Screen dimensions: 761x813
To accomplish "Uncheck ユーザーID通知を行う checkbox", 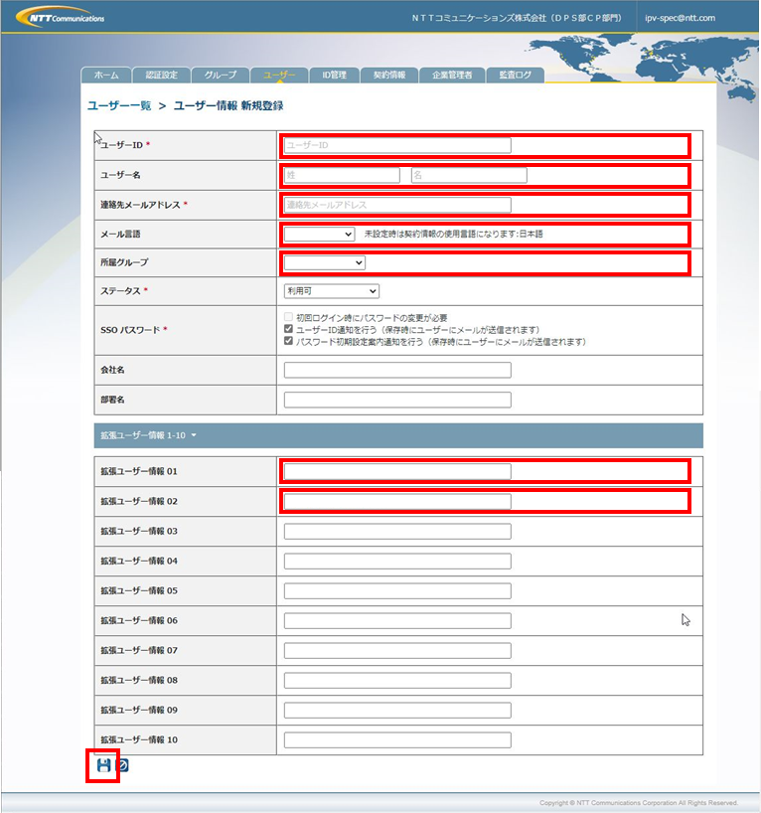I will pos(288,329).
